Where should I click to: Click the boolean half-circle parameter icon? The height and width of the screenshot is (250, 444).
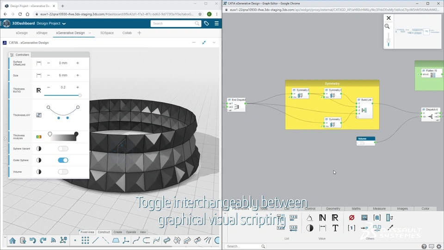[x=309, y=228]
